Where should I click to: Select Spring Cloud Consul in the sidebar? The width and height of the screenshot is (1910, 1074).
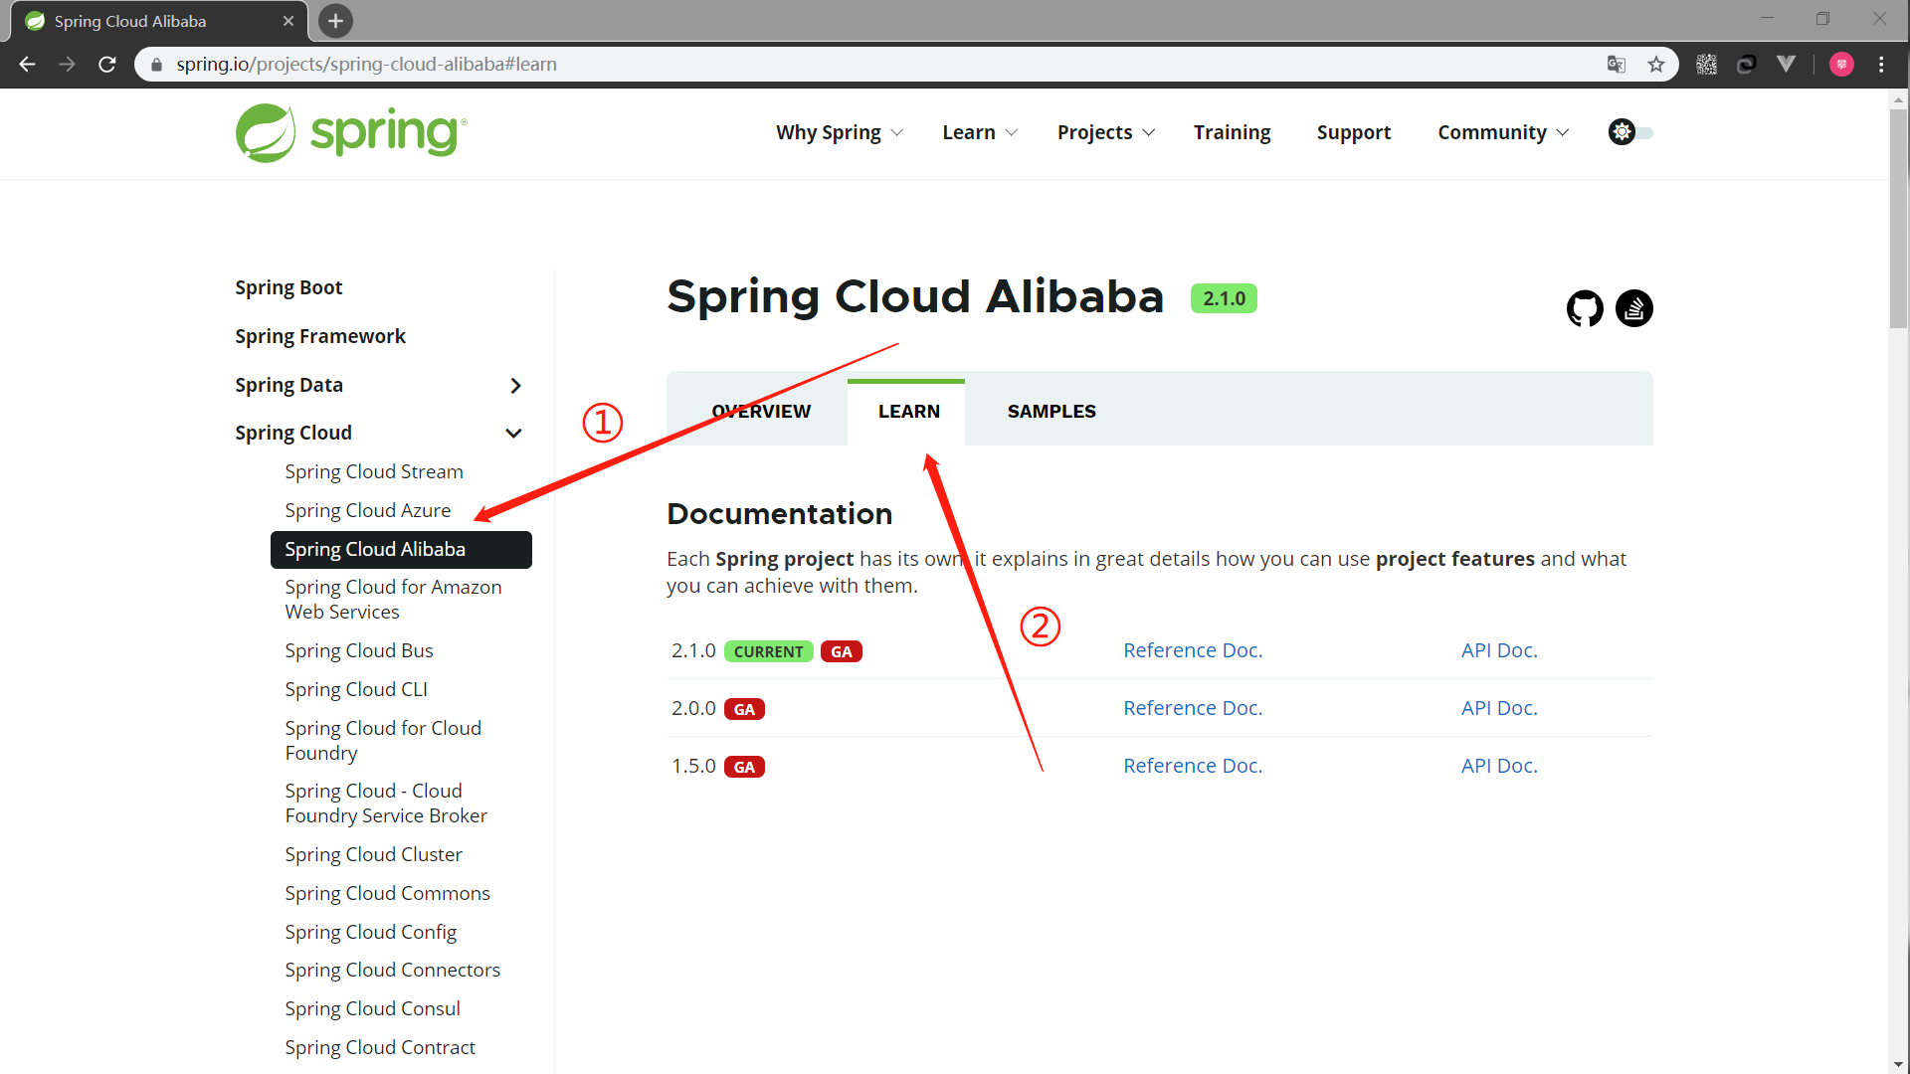click(372, 1008)
